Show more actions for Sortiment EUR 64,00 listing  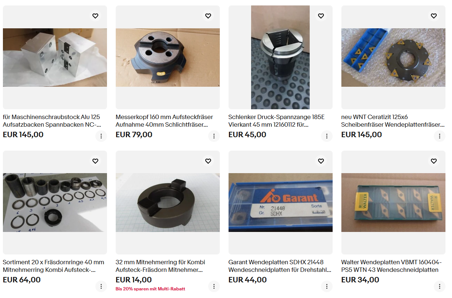pos(101,286)
